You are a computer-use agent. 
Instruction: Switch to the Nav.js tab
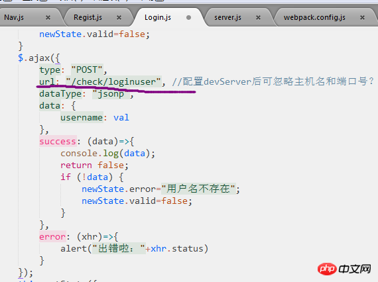tap(14, 18)
